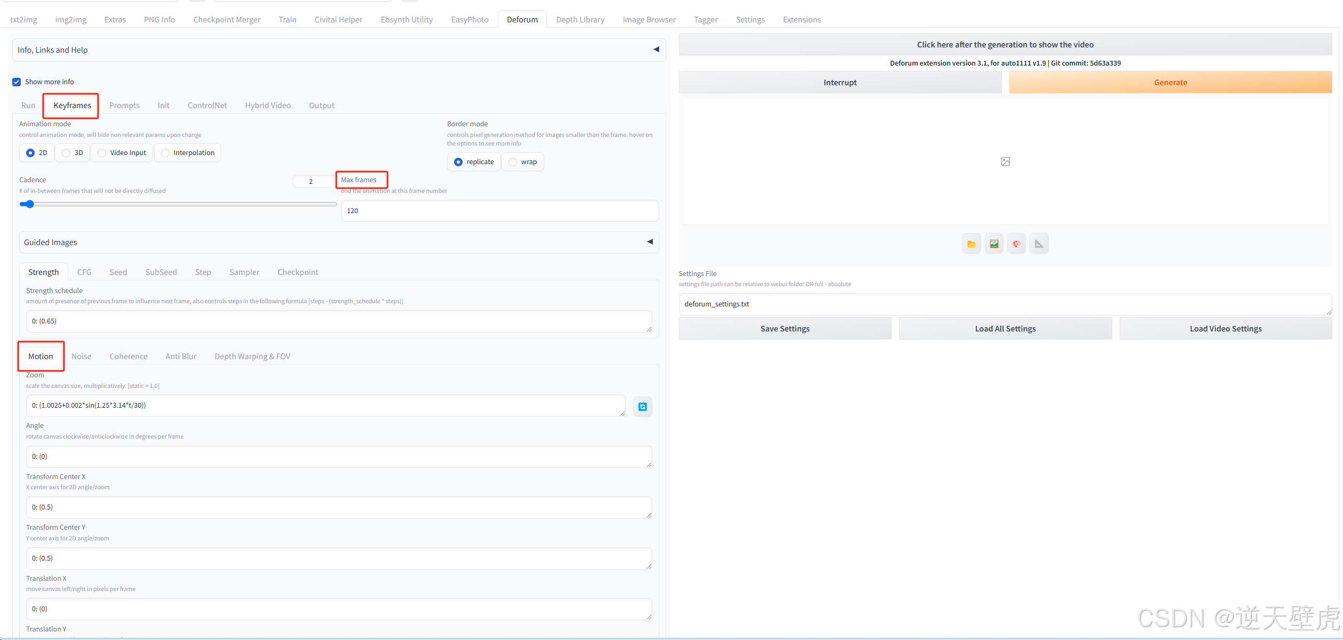Select the wrap border mode option
Viewport: 1343px width, 640px height.
click(x=513, y=162)
